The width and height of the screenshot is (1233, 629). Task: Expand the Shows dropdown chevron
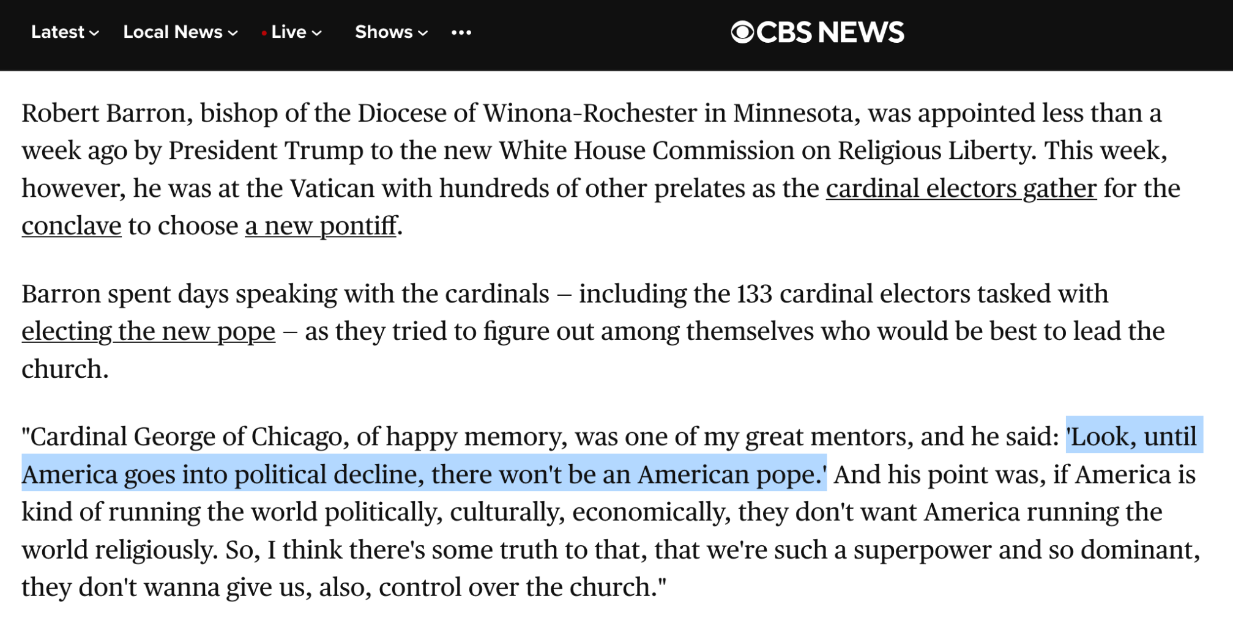click(423, 33)
